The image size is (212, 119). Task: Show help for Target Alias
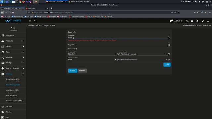pos(169,45)
